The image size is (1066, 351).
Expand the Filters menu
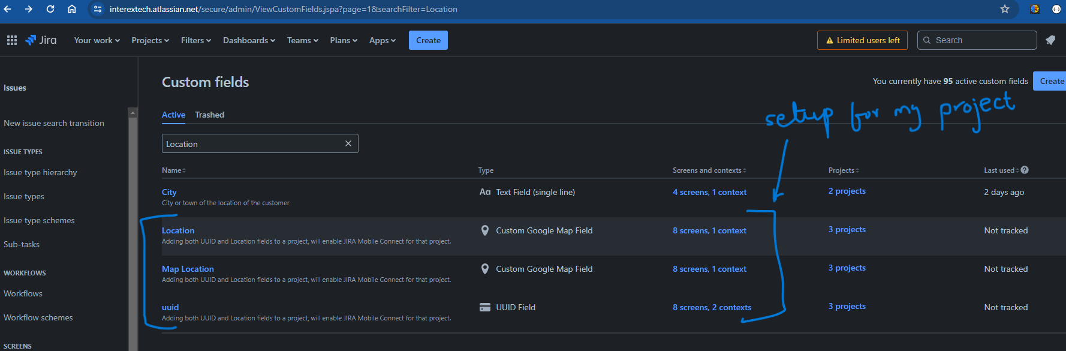[x=196, y=40]
